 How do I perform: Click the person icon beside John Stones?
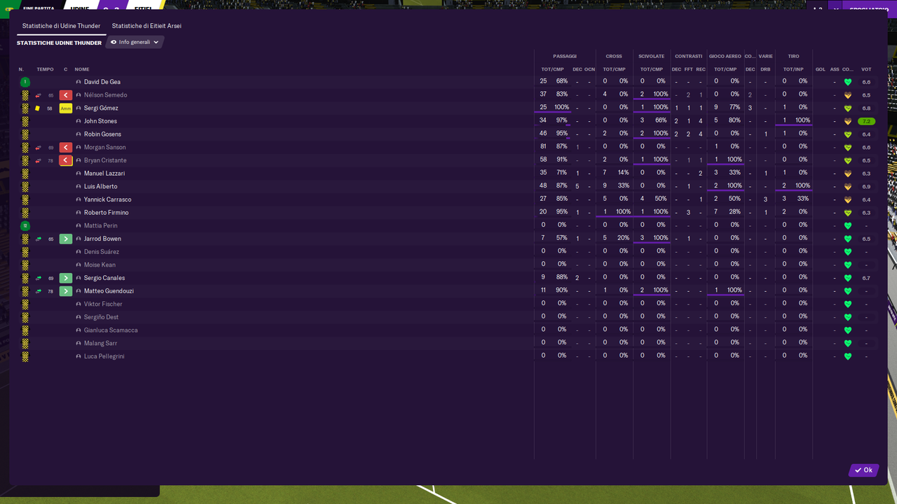[78, 121]
